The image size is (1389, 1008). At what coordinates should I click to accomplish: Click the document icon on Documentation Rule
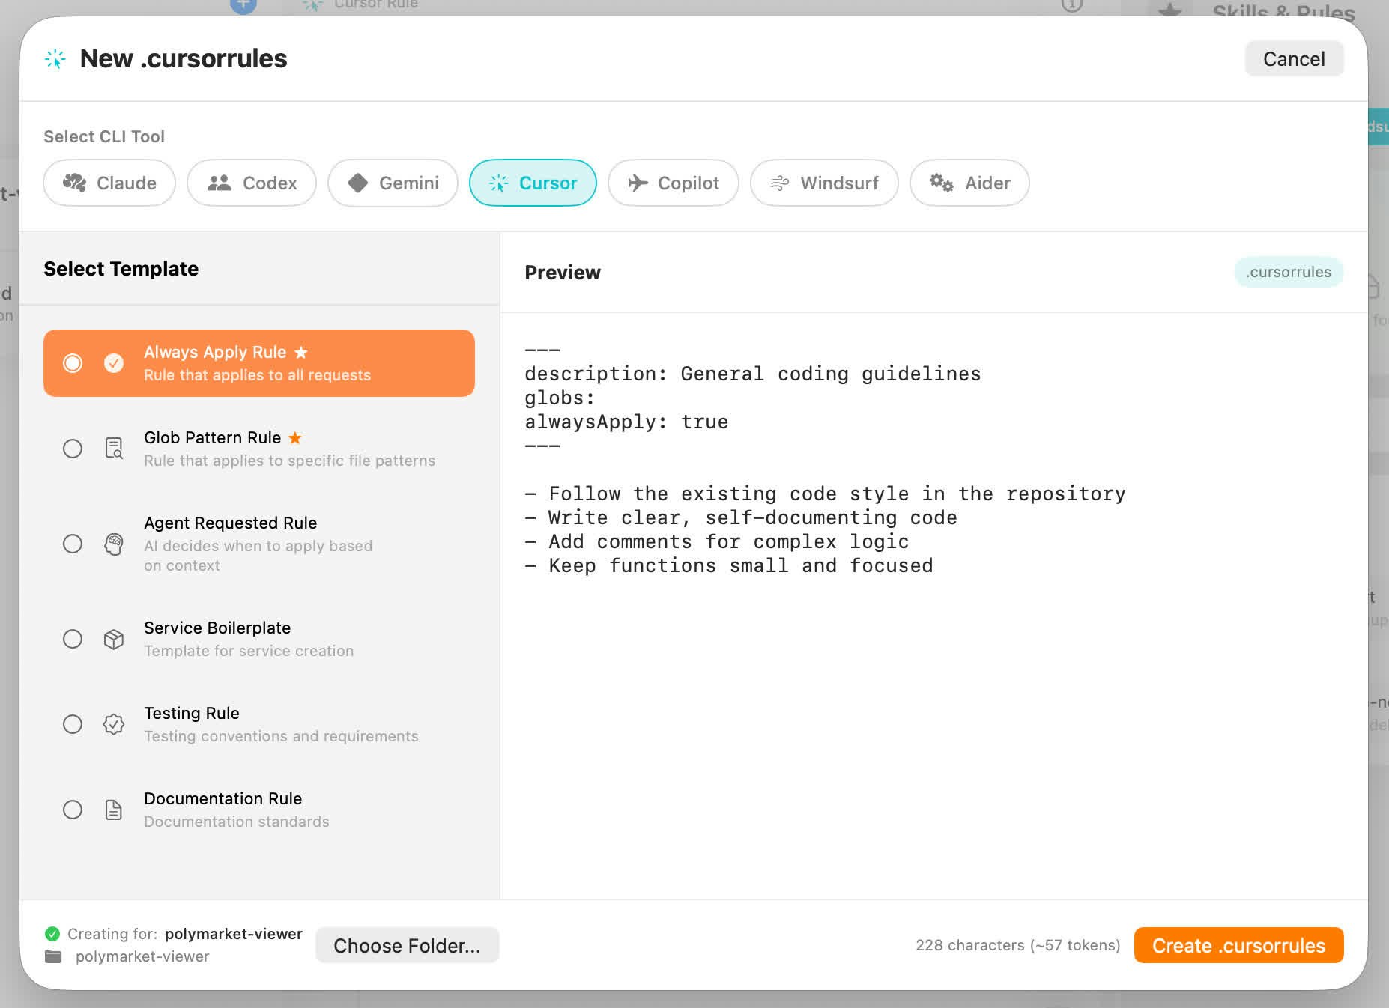pyautogui.click(x=113, y=810)
